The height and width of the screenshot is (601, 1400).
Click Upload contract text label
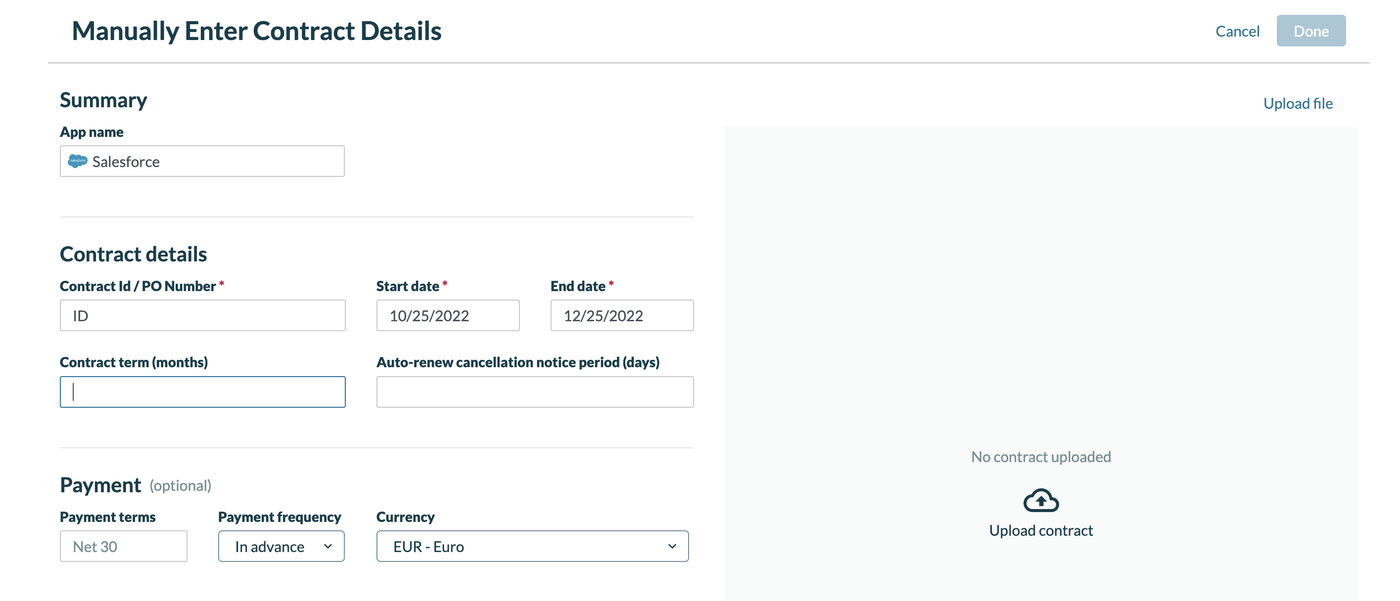(1041, 530)
